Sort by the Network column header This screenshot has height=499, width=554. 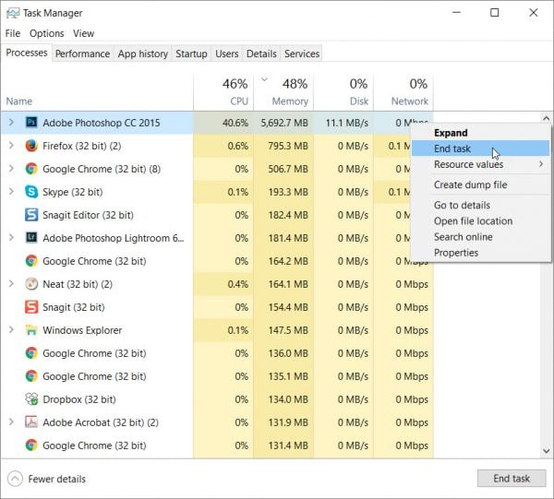tap(403, 93)
